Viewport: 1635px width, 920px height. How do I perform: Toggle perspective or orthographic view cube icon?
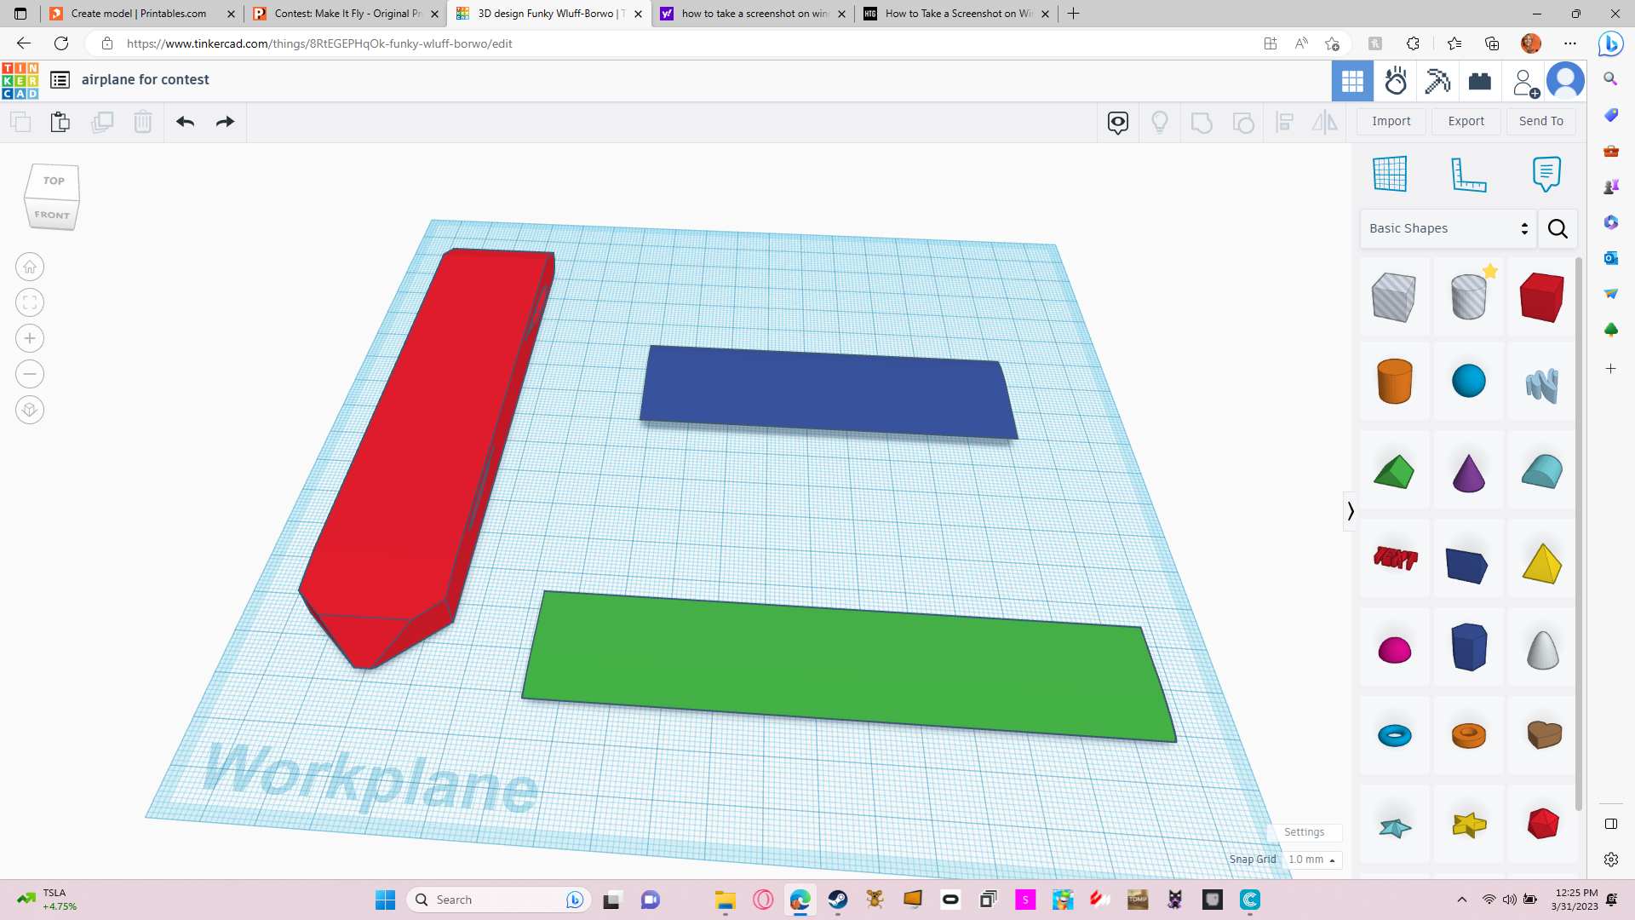click(30, 410)
